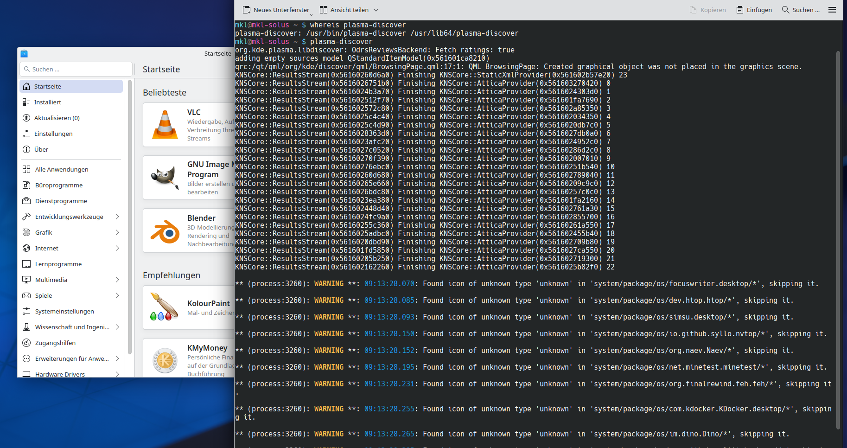This screenshot has height=448, width=847.
Task: Click the Blender logo icon
Action: click(165, 230)
